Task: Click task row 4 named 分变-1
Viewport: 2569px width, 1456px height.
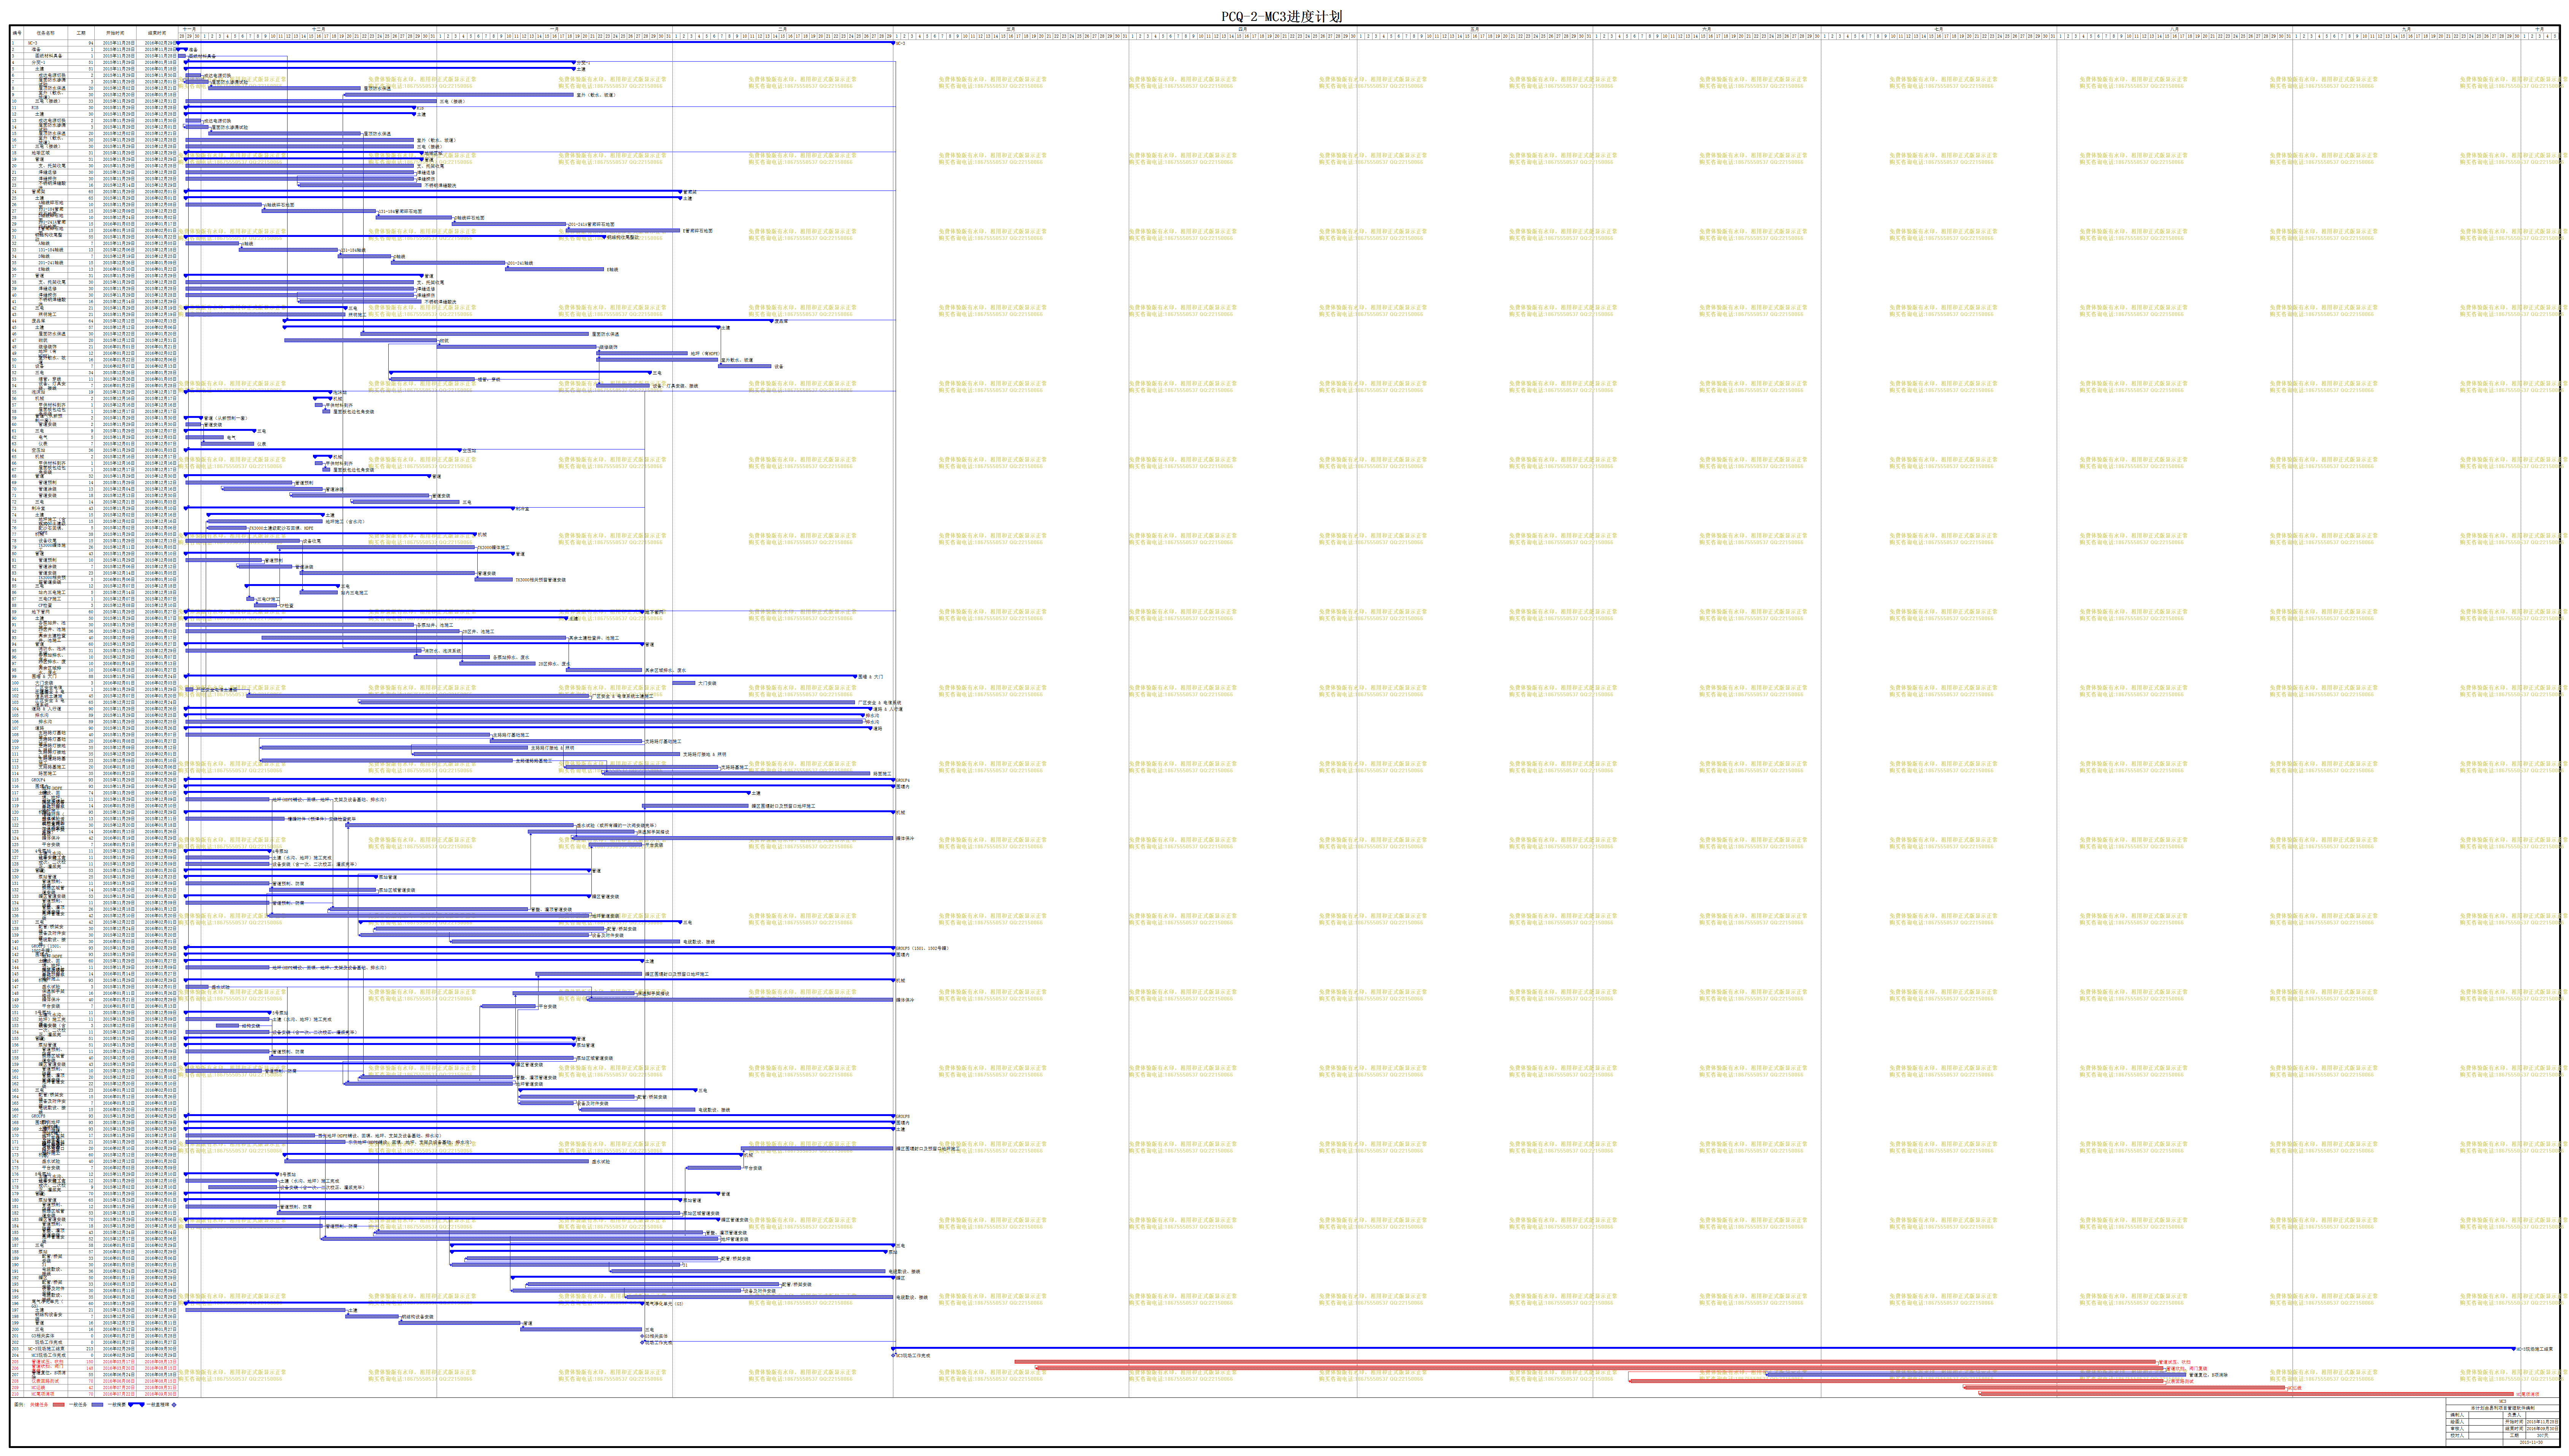Action: [94, 63]
